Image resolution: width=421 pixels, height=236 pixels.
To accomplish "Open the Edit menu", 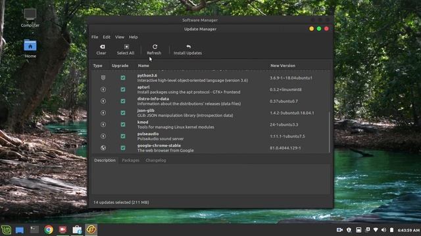I will coord(107,37).
